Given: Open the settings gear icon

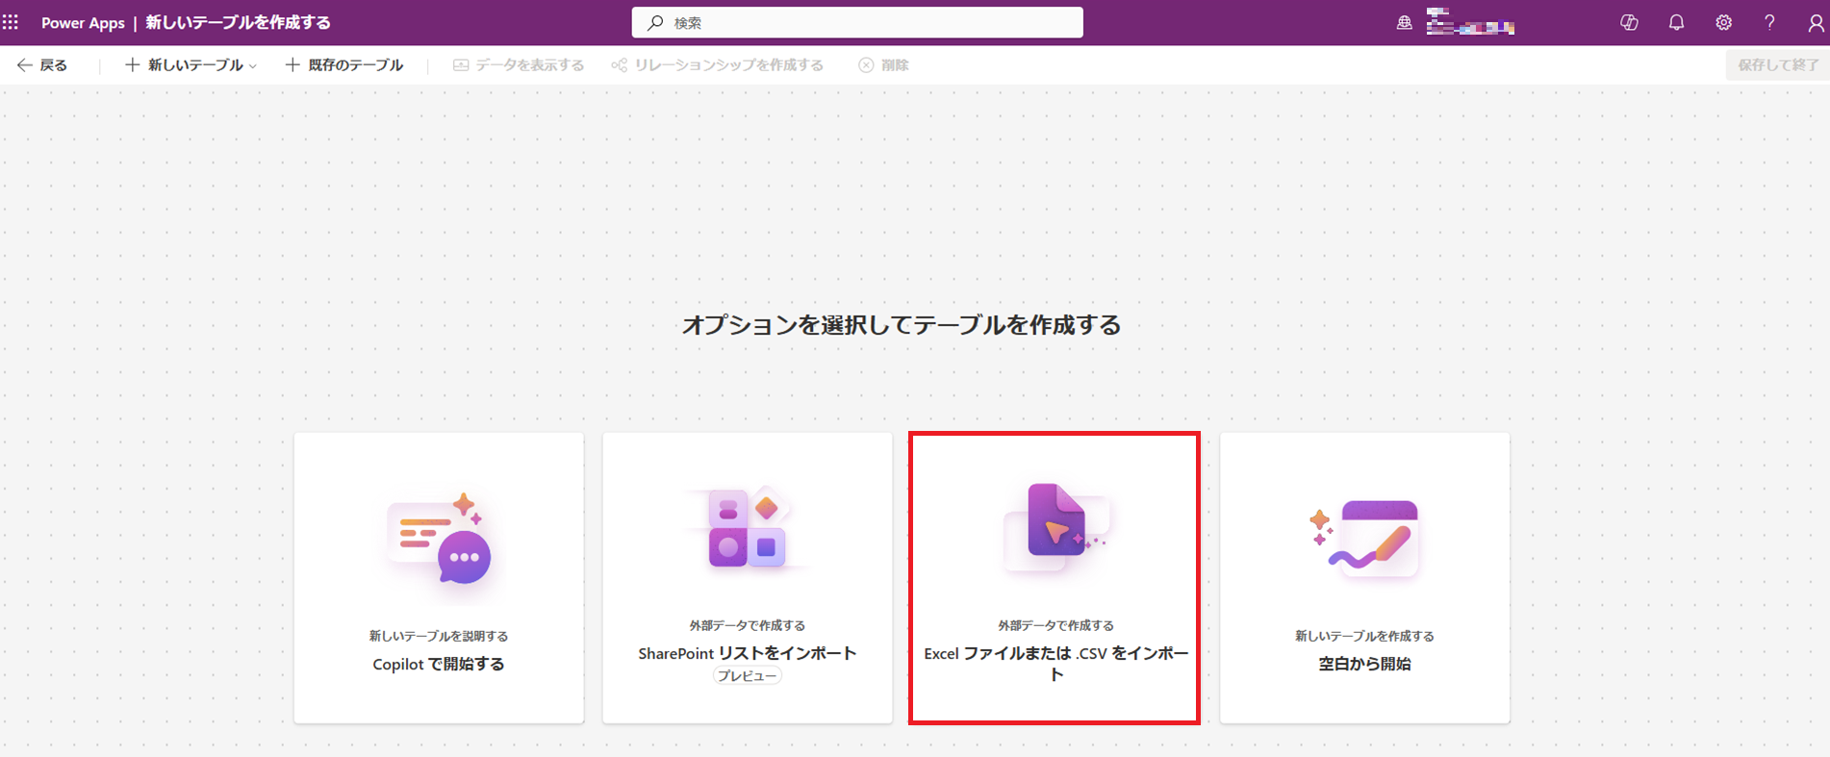Looking at the screenshot, I should tap(1723, 22).
